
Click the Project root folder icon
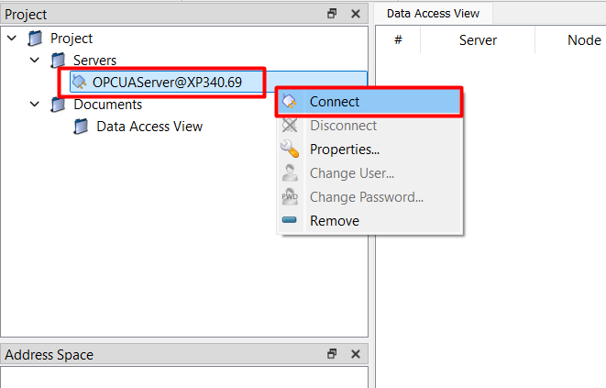[x=36, y=39]
